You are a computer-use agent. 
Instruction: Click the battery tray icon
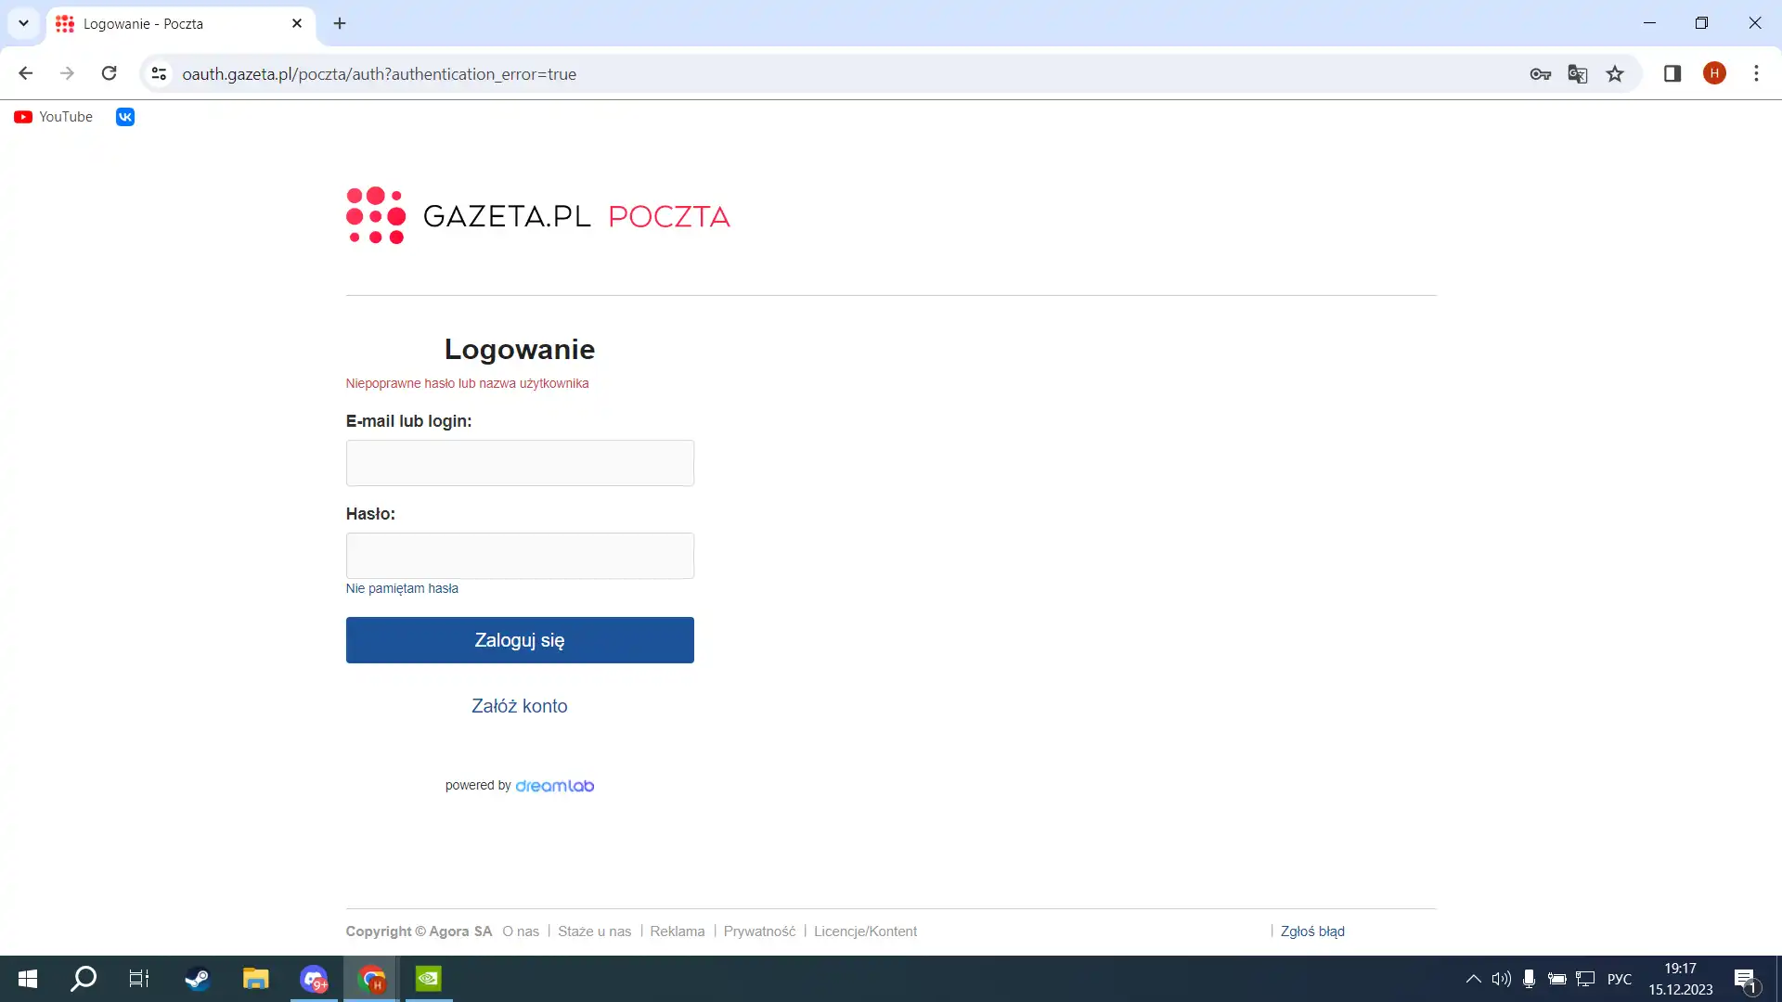tap(1557, 979)
